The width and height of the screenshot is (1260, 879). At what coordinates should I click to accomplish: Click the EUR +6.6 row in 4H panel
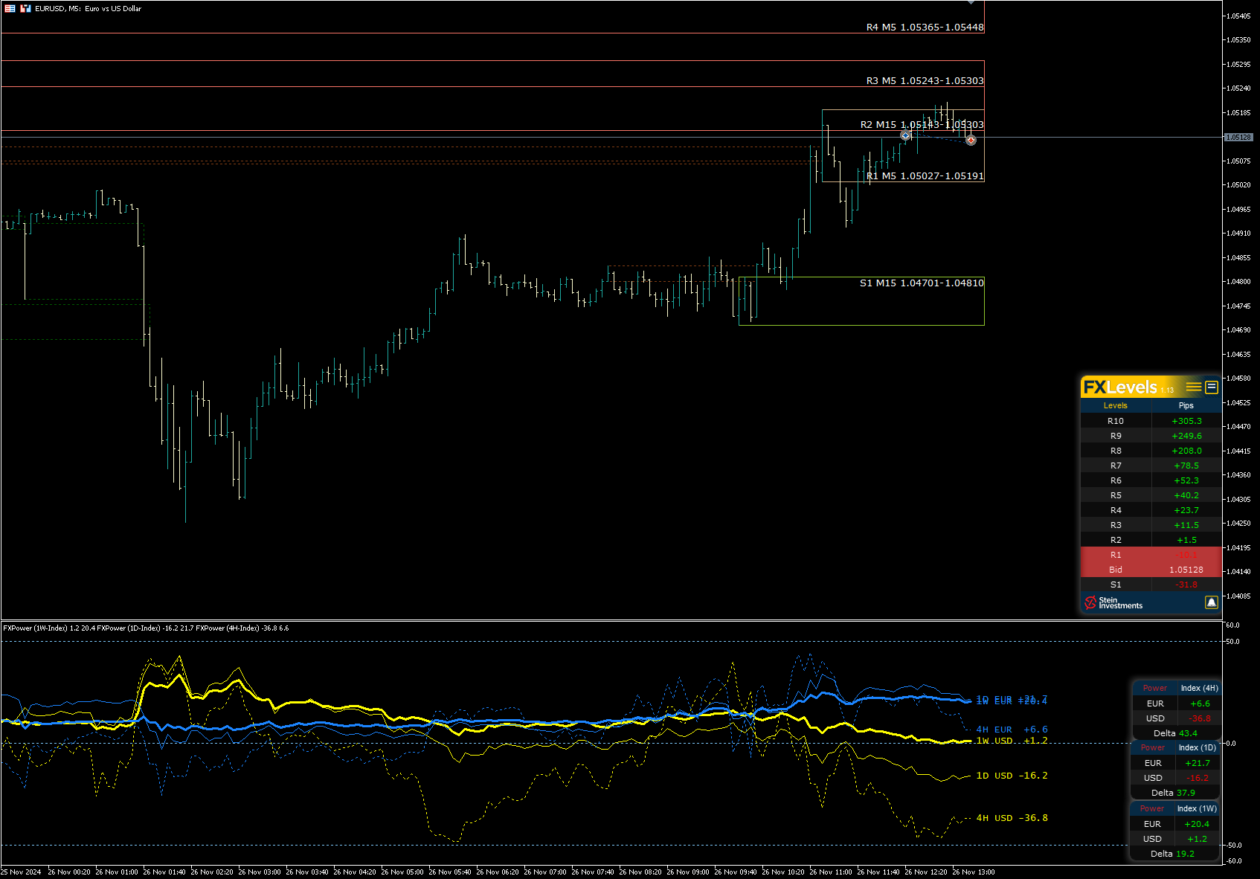[1176, 703]
